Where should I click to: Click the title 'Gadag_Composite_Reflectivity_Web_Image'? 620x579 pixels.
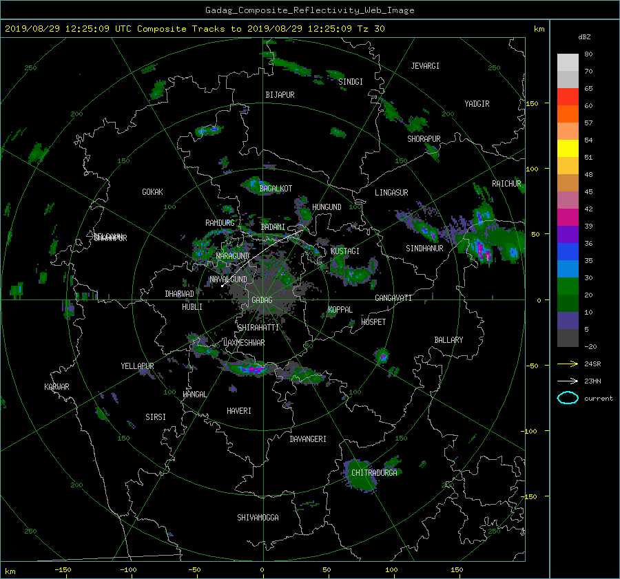(x=309, y=10)
